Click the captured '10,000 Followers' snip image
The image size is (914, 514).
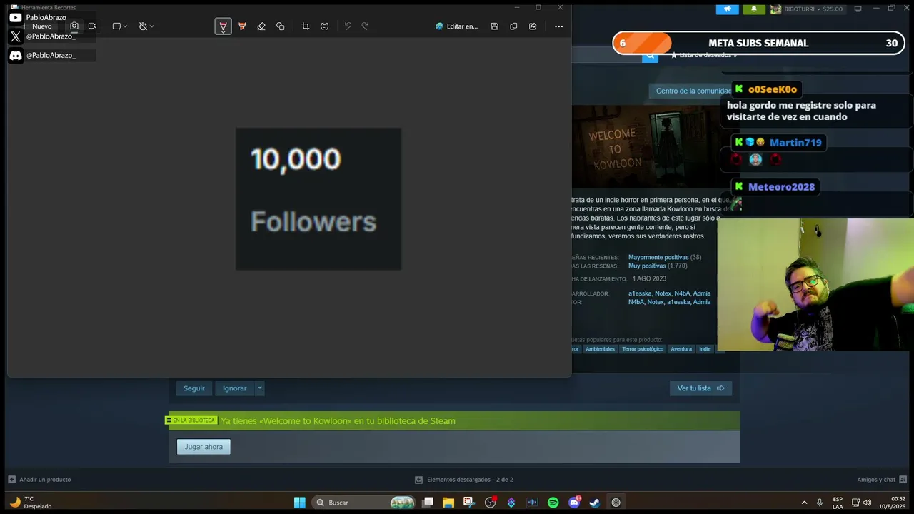tap(318, 199)
